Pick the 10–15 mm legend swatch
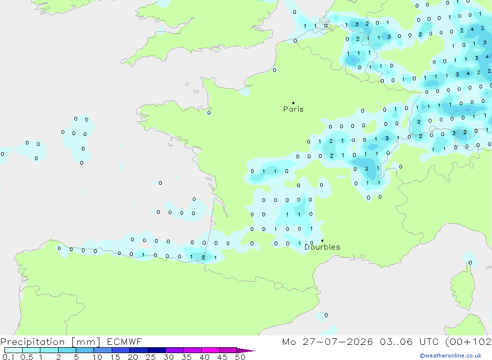The height and width of the screenshot is (360, 492). tap(103, 350)
